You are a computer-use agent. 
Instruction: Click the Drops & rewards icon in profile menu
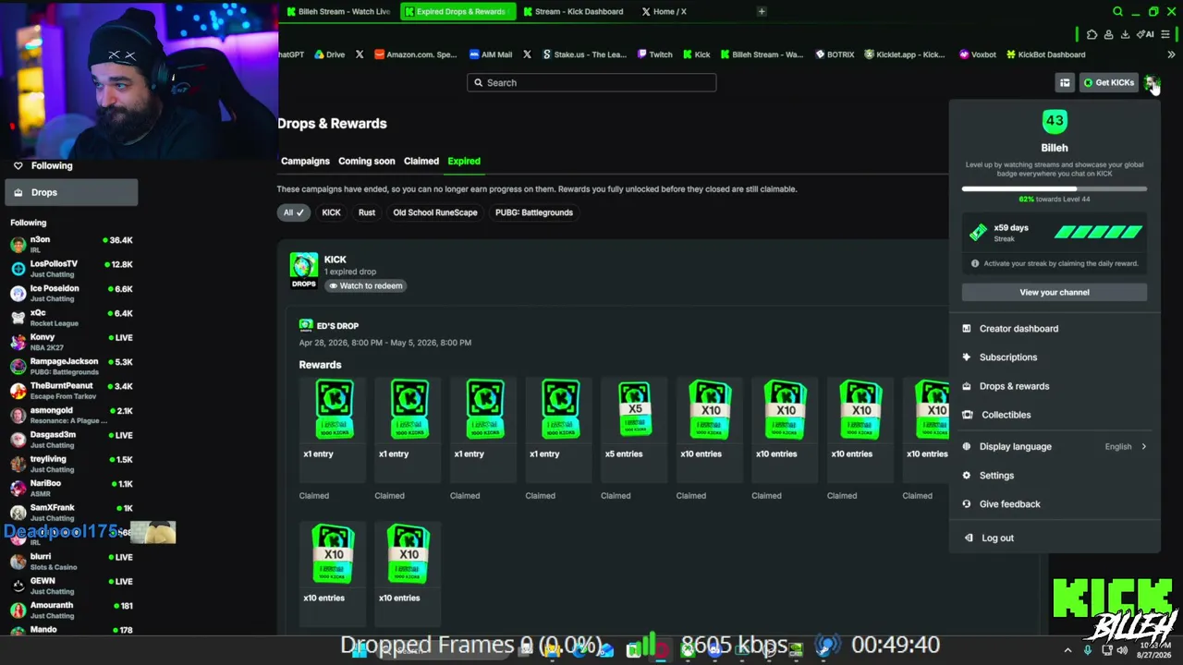point(967,386)
